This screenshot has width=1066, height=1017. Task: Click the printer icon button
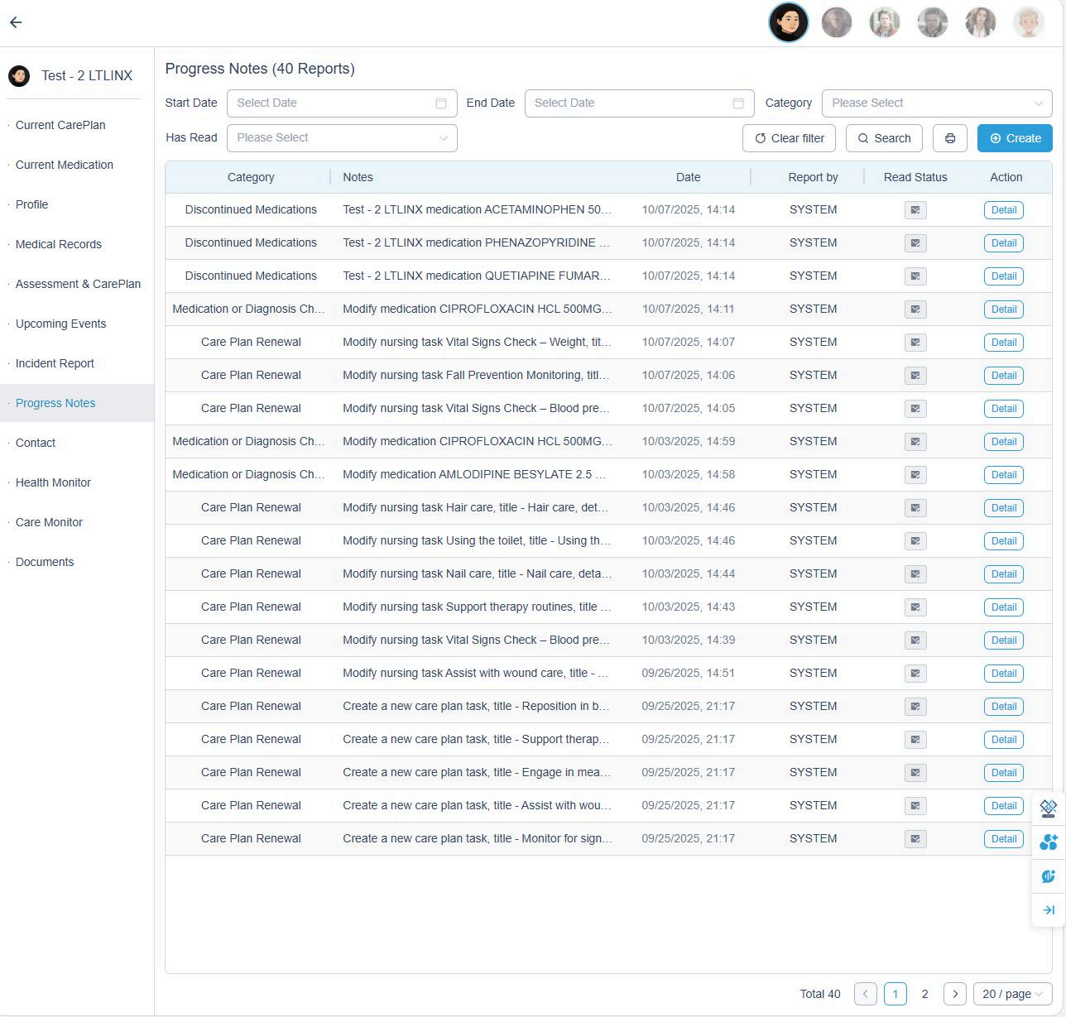click(949, 138)
